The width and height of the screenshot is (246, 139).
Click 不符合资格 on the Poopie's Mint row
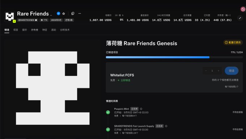coord(238,112)
